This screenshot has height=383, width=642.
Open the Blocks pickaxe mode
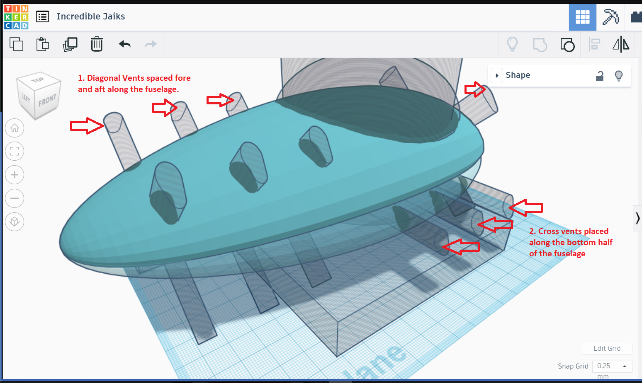click(610, 17)
